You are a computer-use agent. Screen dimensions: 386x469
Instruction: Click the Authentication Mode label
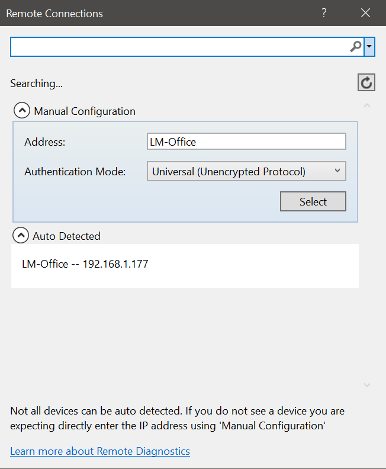pos(75,172)
